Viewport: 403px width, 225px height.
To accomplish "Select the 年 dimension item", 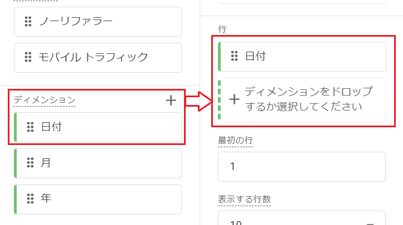I will tap(98, 199).
